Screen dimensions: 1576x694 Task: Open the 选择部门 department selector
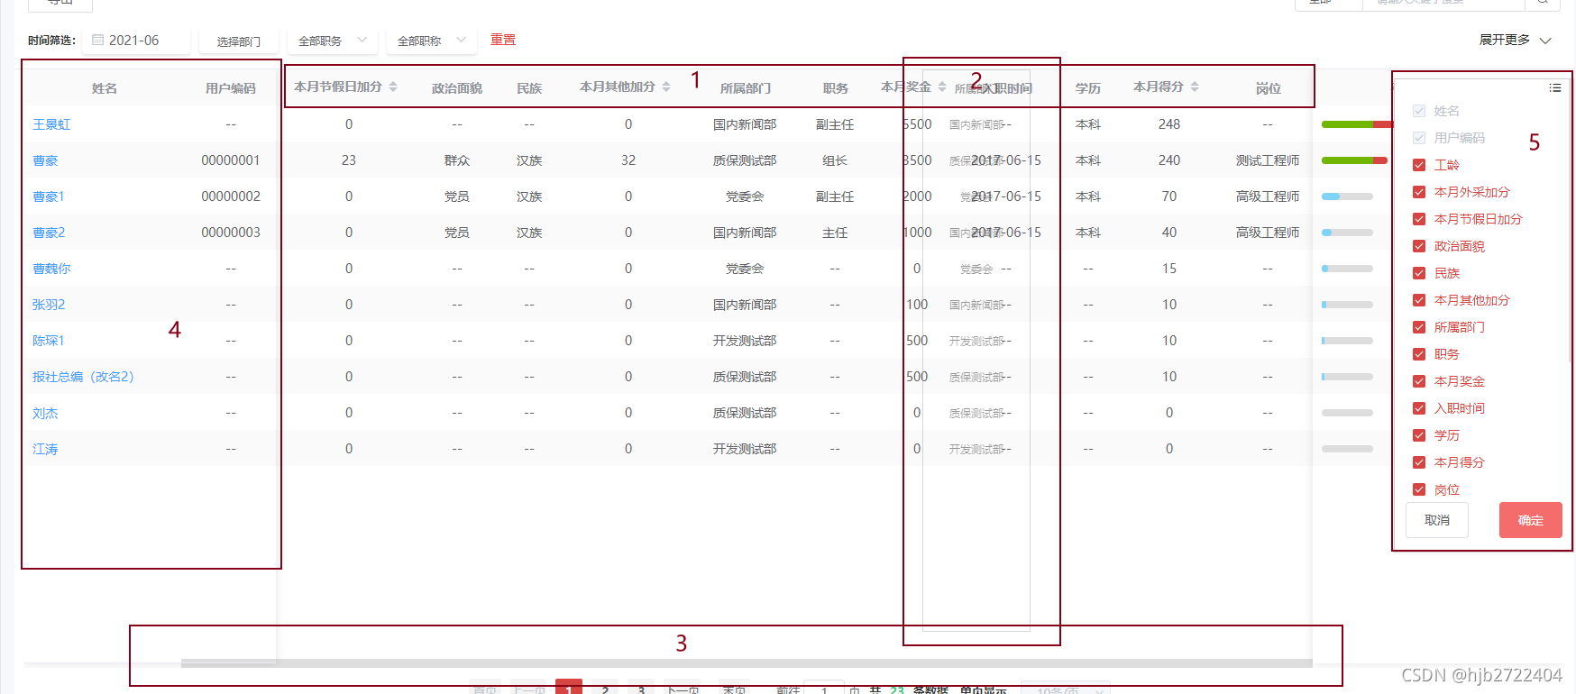pyautogui.click(x=238, y=41)
